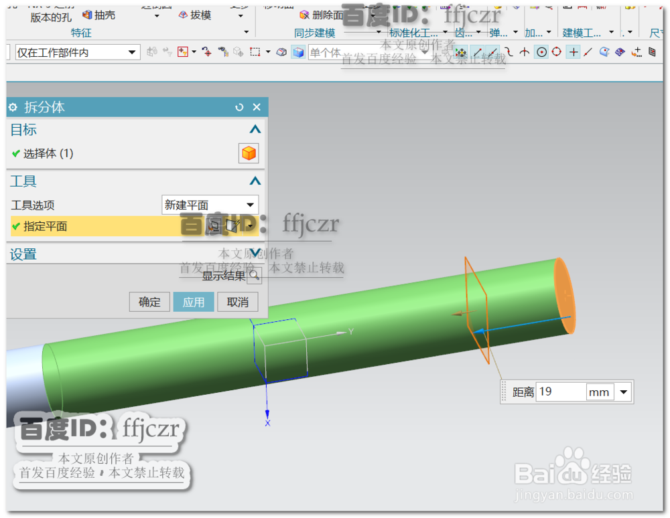Open the 仅在工作部件内 selection scope dropdown
The height and width of the screenshot is (518, 670).
(x=132, y=52)
